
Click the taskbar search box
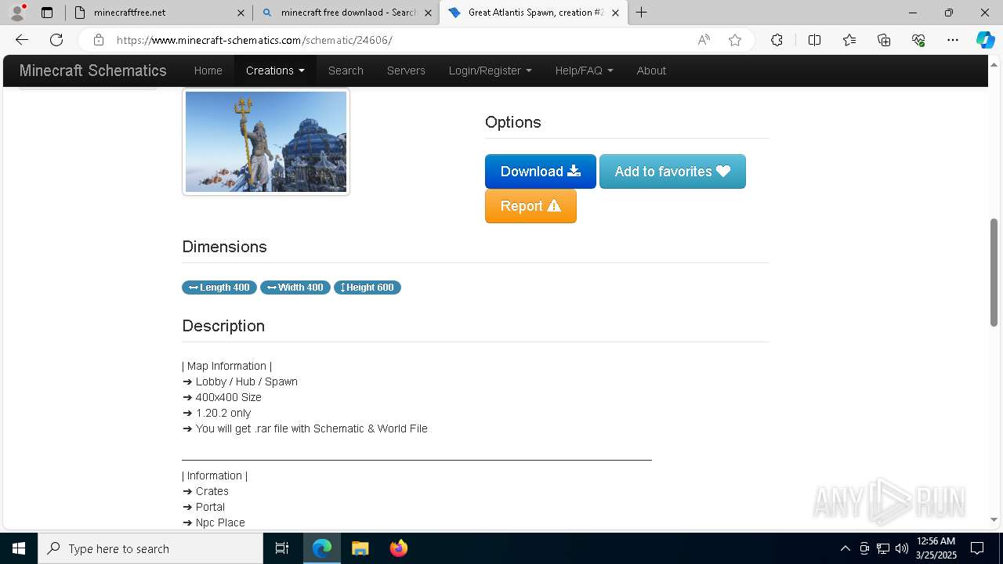click(x=150, y=548)
